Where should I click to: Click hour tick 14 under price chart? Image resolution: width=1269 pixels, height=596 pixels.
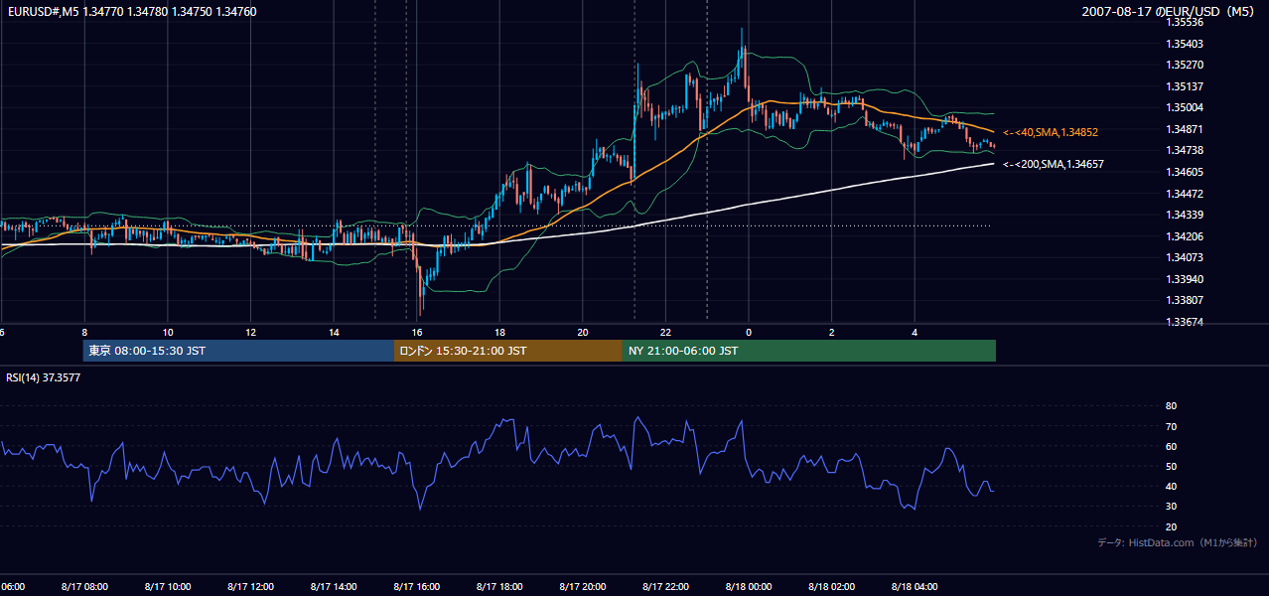334,332
